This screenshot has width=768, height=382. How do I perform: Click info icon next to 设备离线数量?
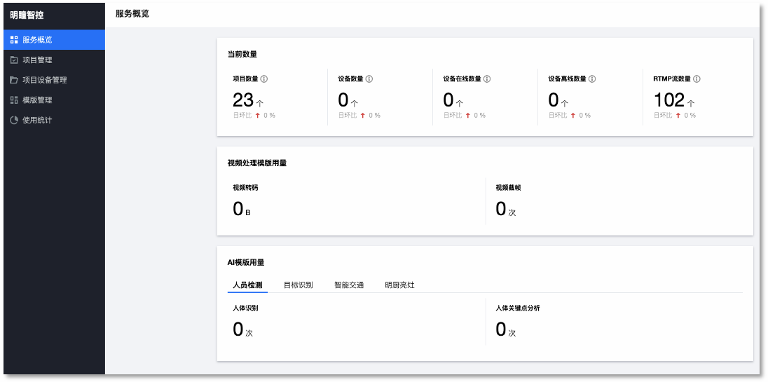pyautogui.click(x=592, y=79)
